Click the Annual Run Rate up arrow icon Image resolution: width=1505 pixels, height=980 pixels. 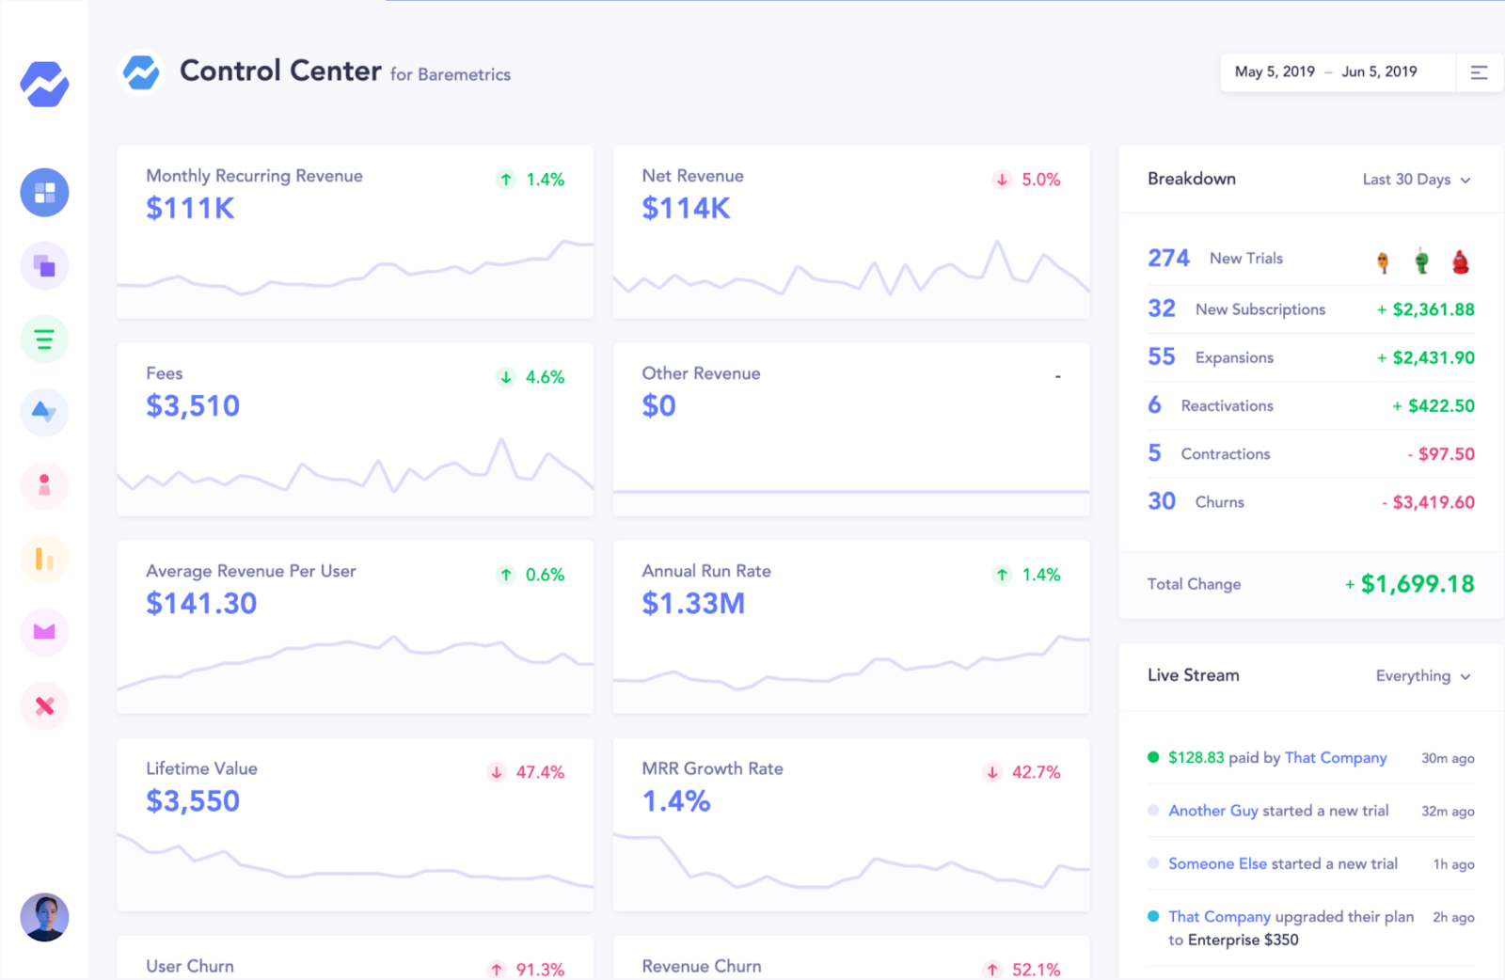[1002, 575]
